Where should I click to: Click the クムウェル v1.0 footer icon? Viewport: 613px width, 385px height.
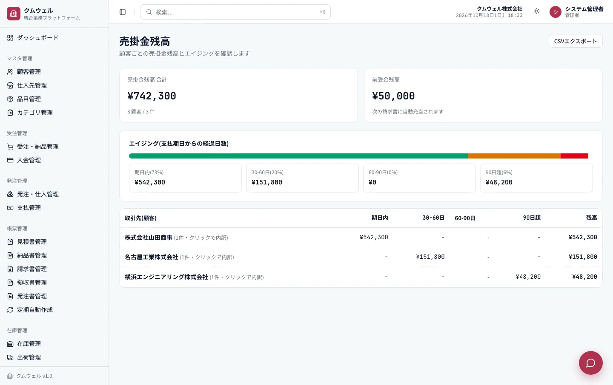[10, 376]
